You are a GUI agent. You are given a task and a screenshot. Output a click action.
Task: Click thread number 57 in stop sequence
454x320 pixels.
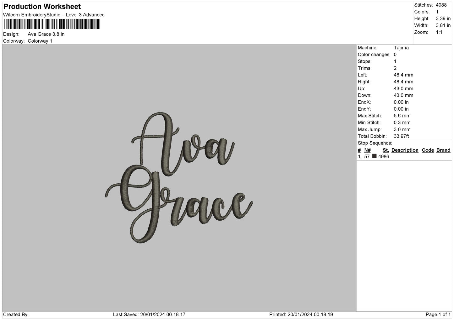pos(367,157)
